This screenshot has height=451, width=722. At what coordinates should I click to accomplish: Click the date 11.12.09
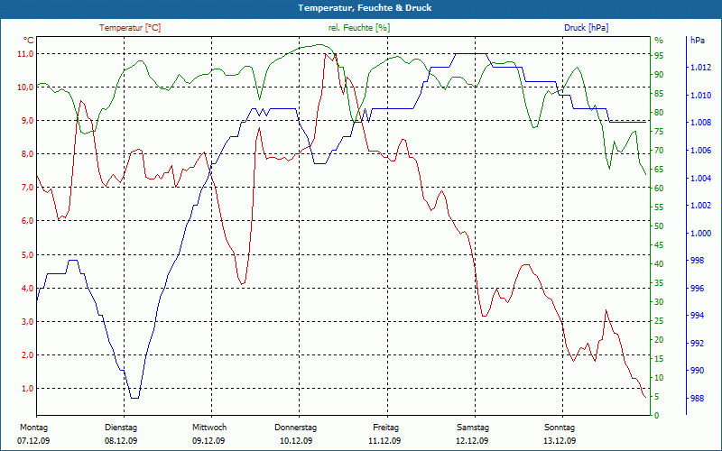384,441
